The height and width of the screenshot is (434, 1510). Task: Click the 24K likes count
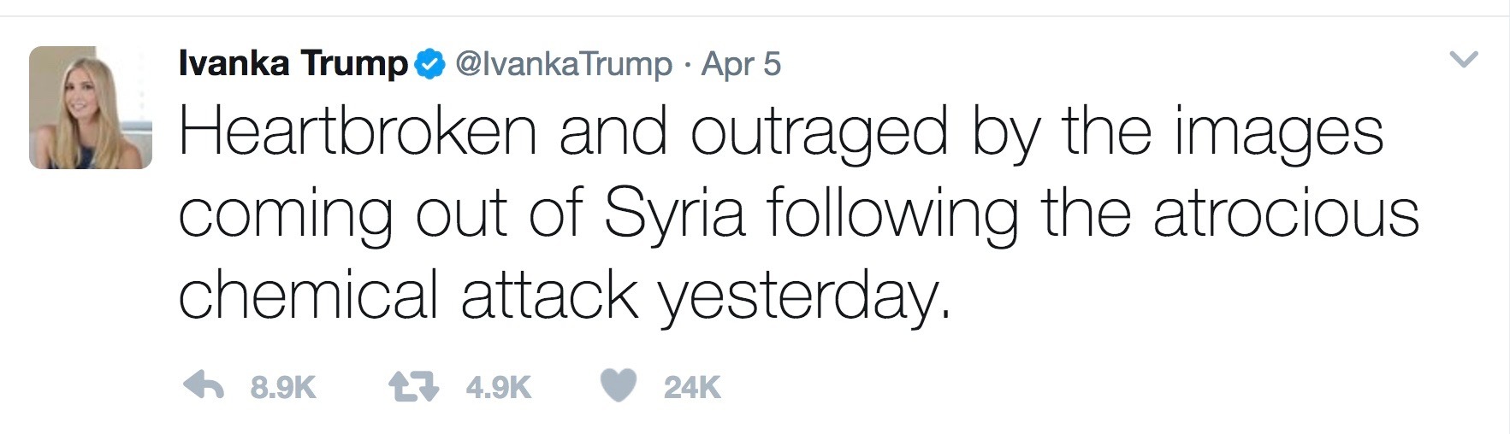click(692, 388)
